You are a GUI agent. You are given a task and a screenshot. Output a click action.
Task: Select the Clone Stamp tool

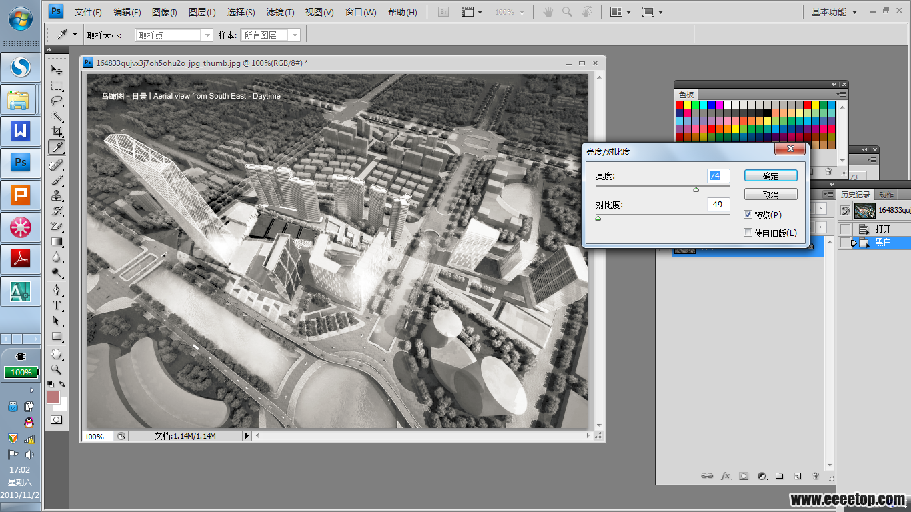pos(57,195)
